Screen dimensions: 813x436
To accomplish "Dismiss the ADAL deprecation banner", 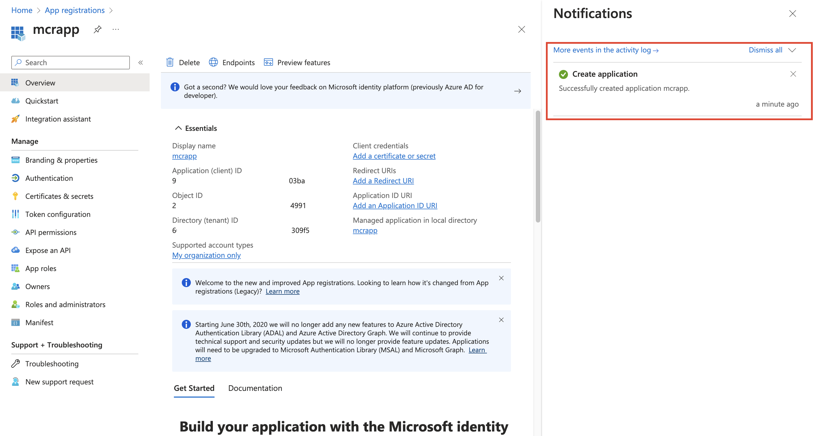I will 501,320.
